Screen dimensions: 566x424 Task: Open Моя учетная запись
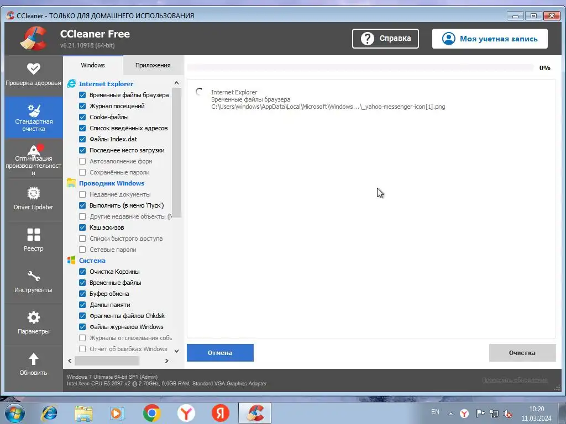[490, 39]
